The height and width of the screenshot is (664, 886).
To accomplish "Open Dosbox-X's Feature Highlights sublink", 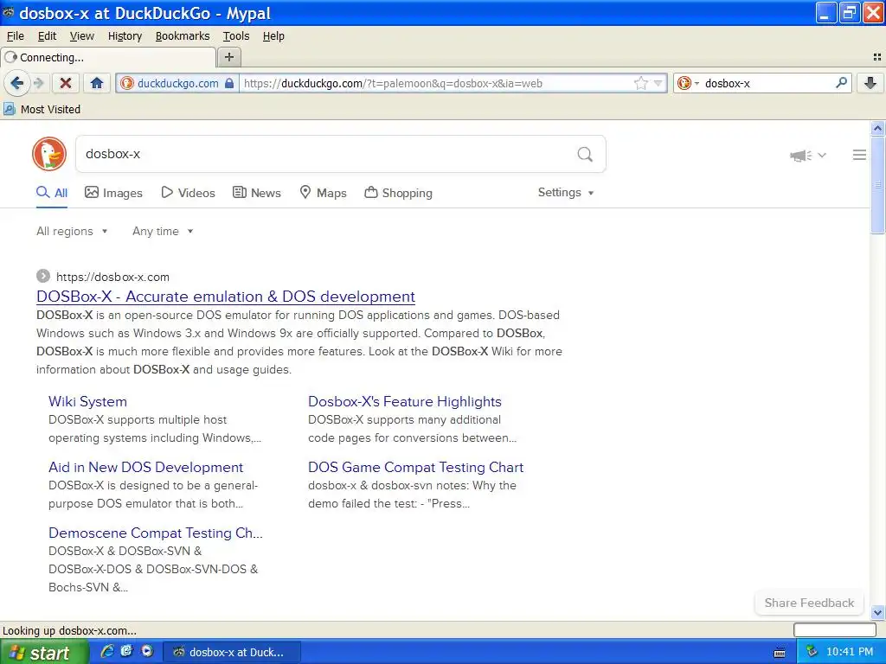I will tap(405, 401).
